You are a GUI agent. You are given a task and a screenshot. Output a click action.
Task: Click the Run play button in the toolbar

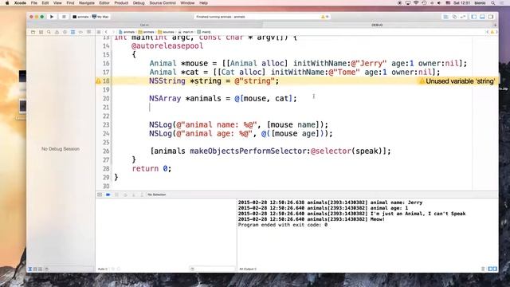pyautogui.click(x=52, y=17)
